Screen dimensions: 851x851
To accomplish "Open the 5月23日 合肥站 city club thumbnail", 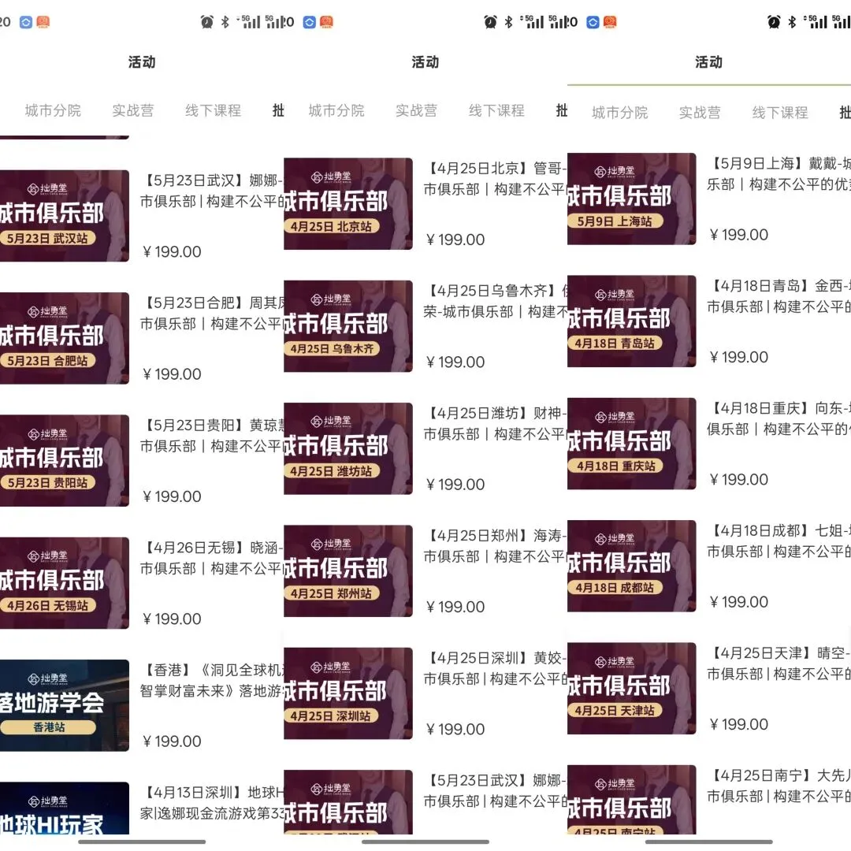I will click(65, 338).
